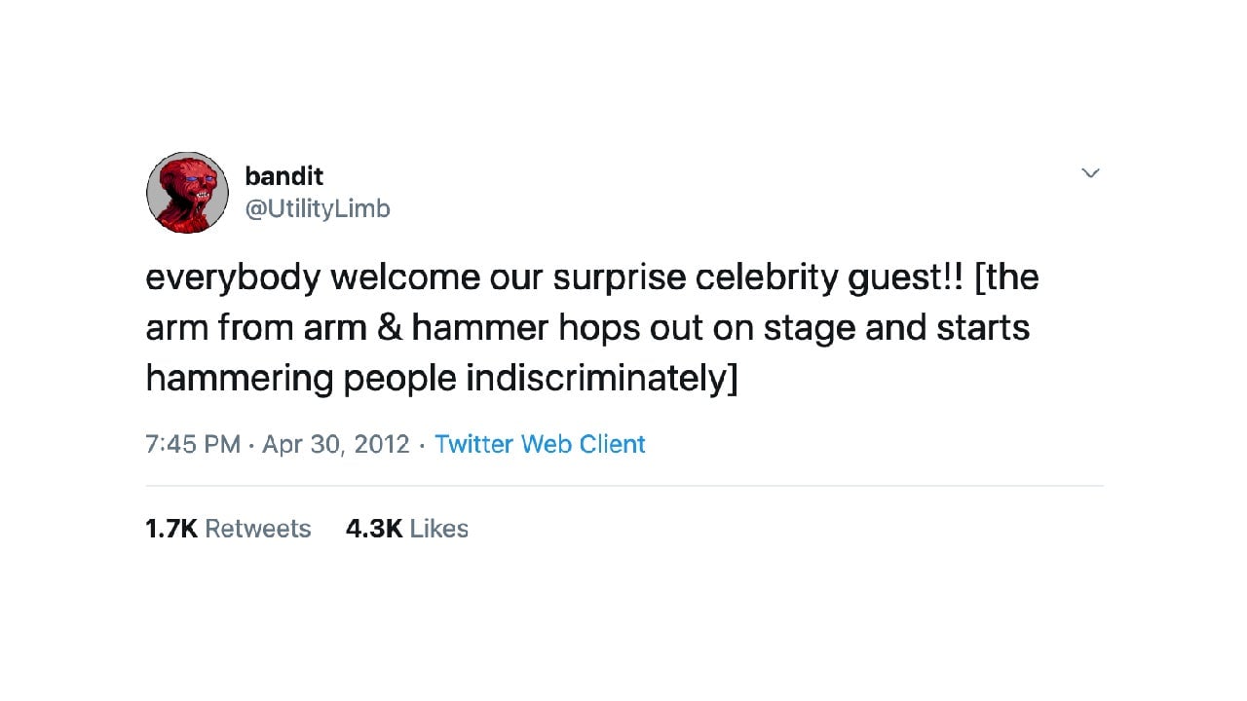The width and height of the screenshot is (1247, 701).
Task: View the 4.3K Likes list
Action: pos(407,529)
